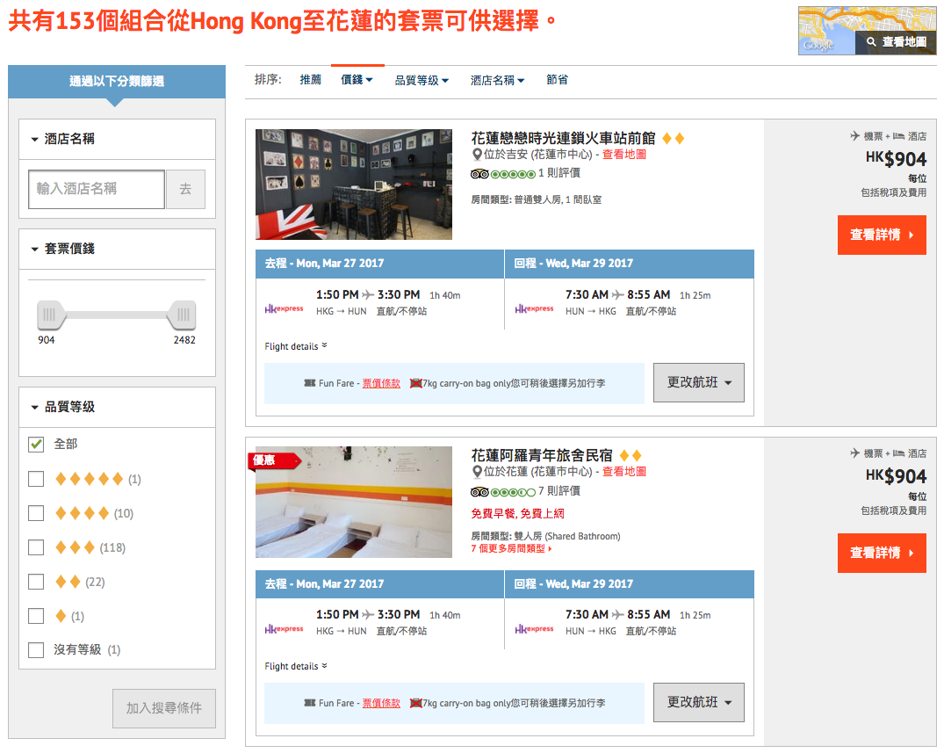Screen dimensions: 944x753
Task: Open the 1 則評價 reviews
Action: 559,173
